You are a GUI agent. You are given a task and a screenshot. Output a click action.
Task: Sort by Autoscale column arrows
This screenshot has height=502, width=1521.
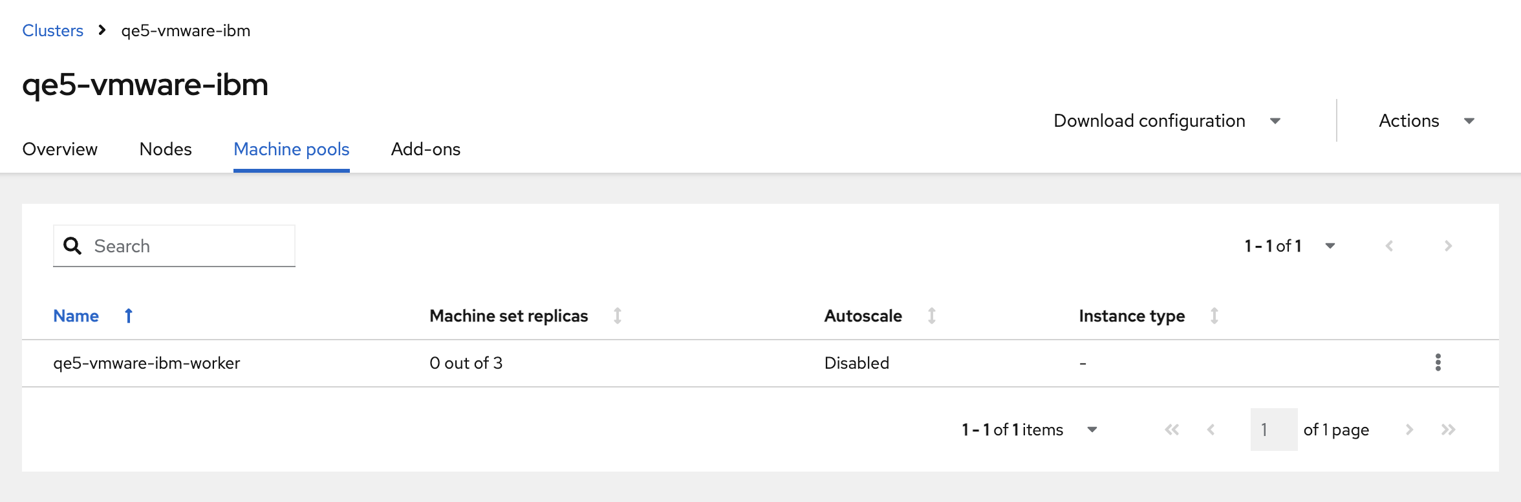pyautogui.click(x=932, y=316)
